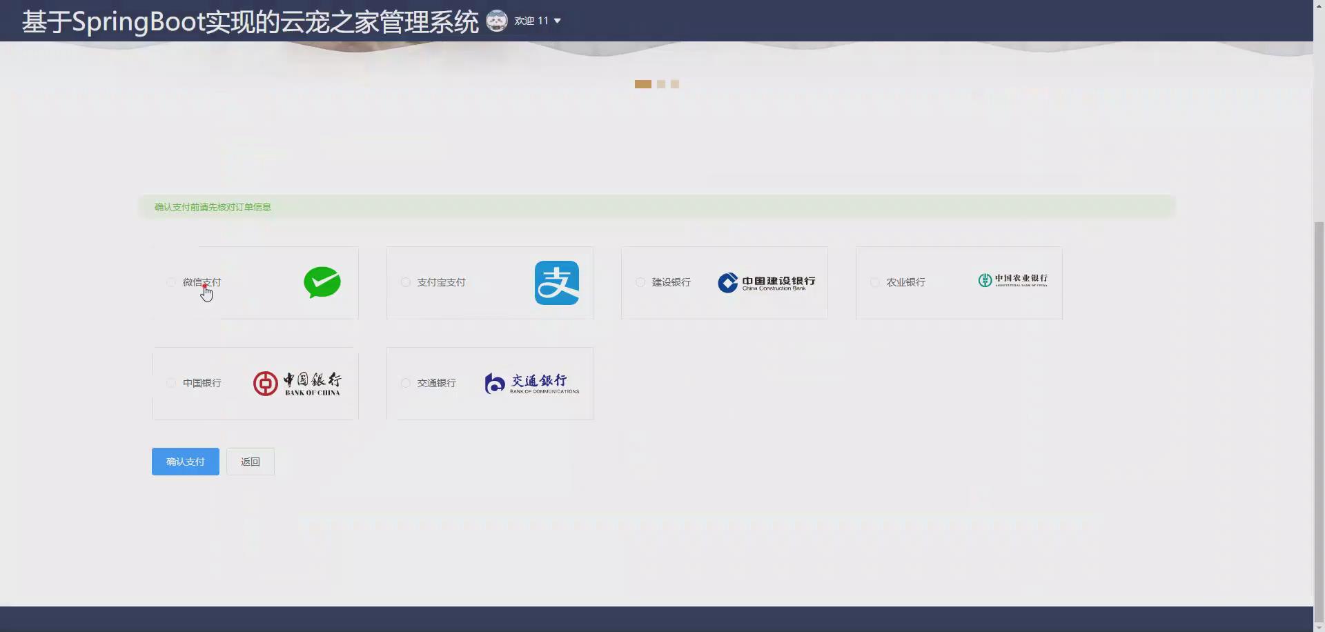Click the 微信支付 label text

[202, 282]
